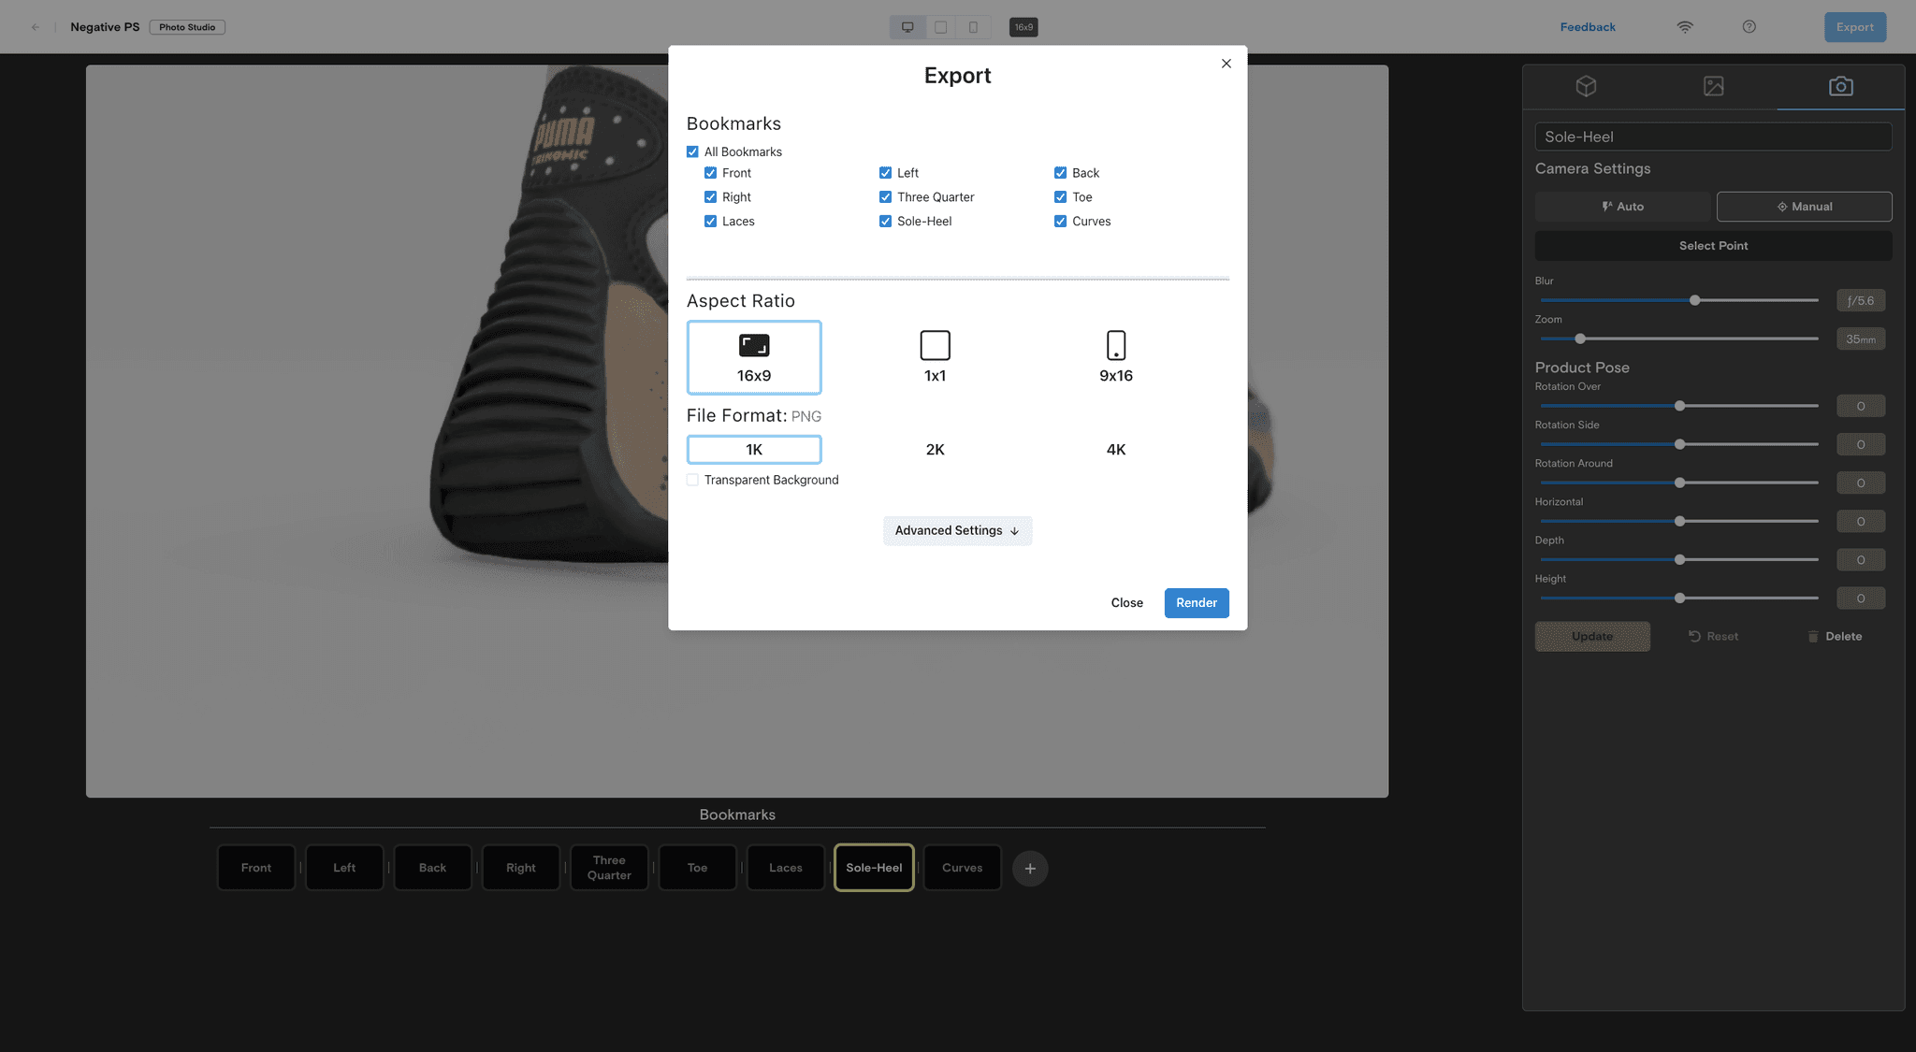This screenshot has height=1052, width=1916.
Task: Uncheck the Three Quarter checkbox
Action: [885, 197]
